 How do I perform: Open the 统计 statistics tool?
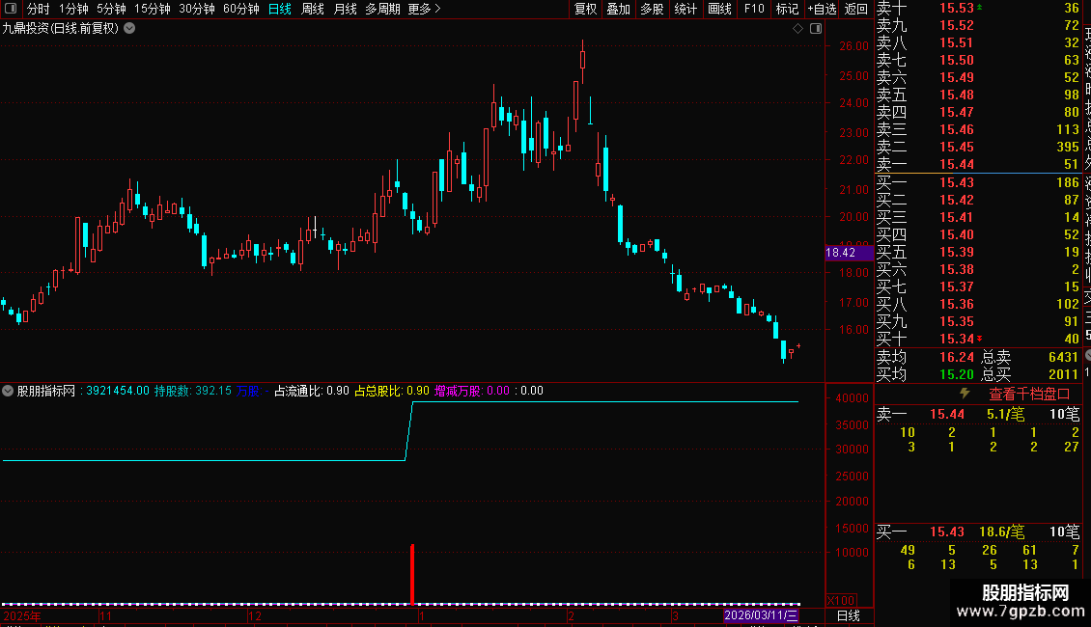(685, 9)
